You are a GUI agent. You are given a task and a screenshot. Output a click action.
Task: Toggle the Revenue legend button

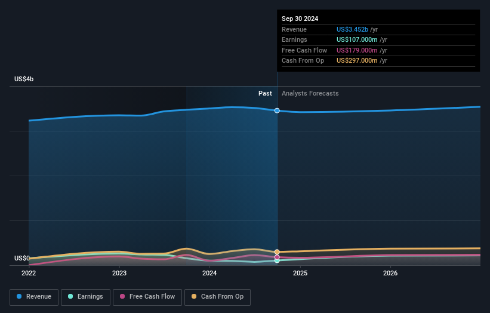pos(34,297)
